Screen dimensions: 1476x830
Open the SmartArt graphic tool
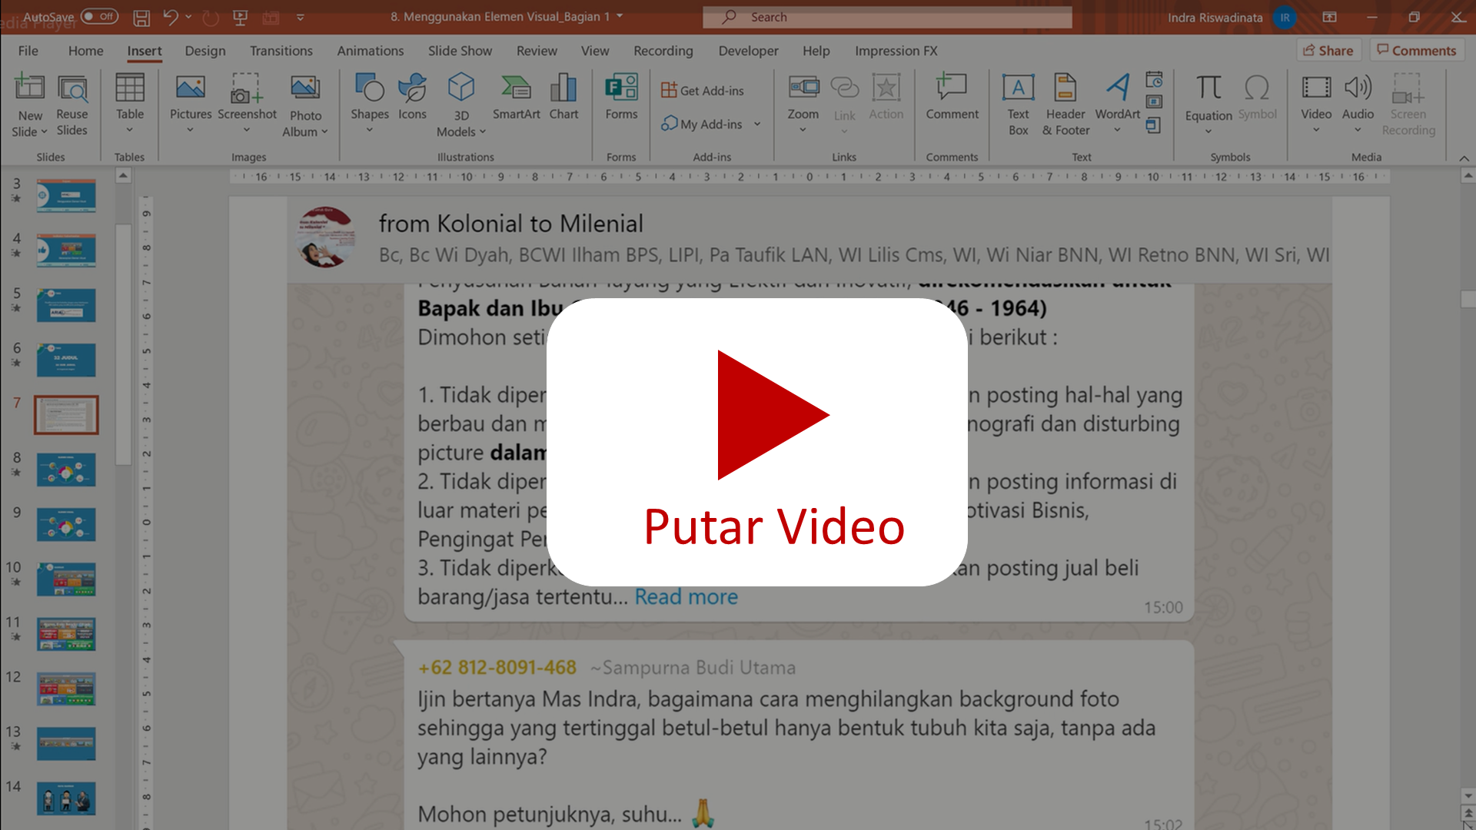pyautogui.click(x=516, y=88)
